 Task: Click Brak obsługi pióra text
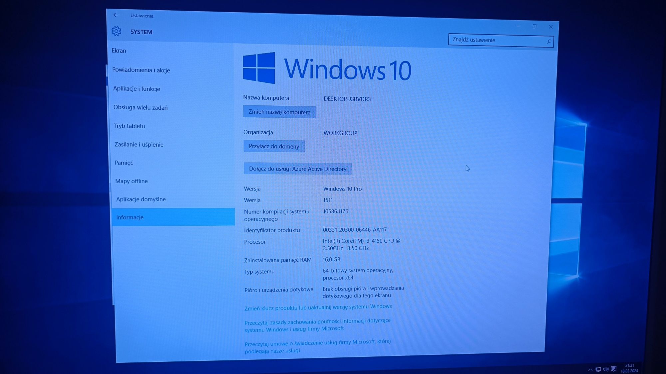tap(363, 292)
